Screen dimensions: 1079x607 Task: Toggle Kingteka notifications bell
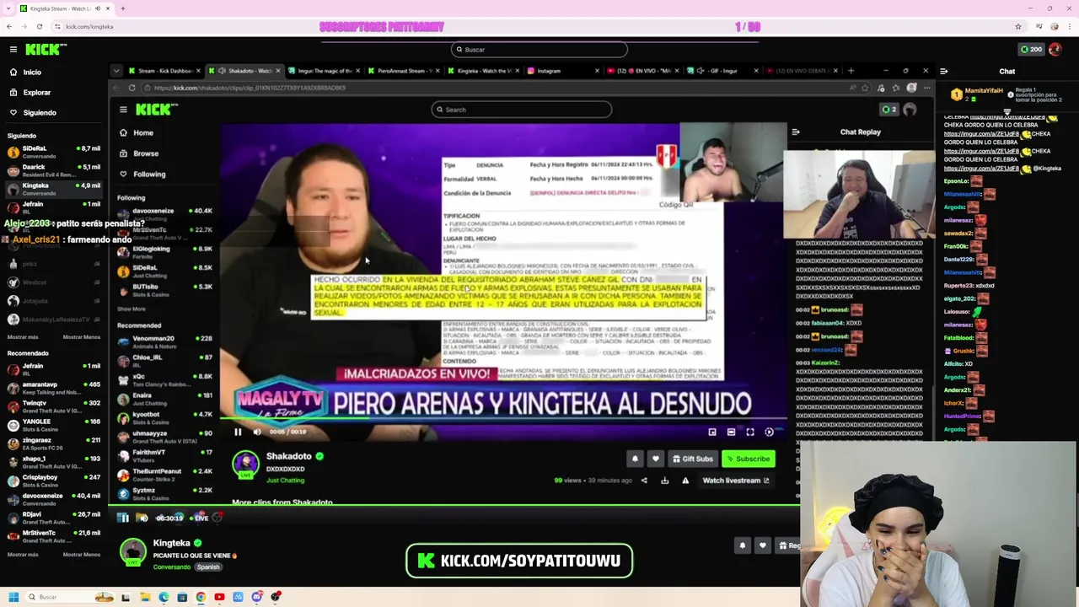(743, 546)
